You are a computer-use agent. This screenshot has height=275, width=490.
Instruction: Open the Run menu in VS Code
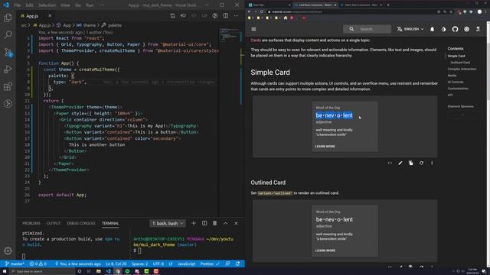point(90,5)
